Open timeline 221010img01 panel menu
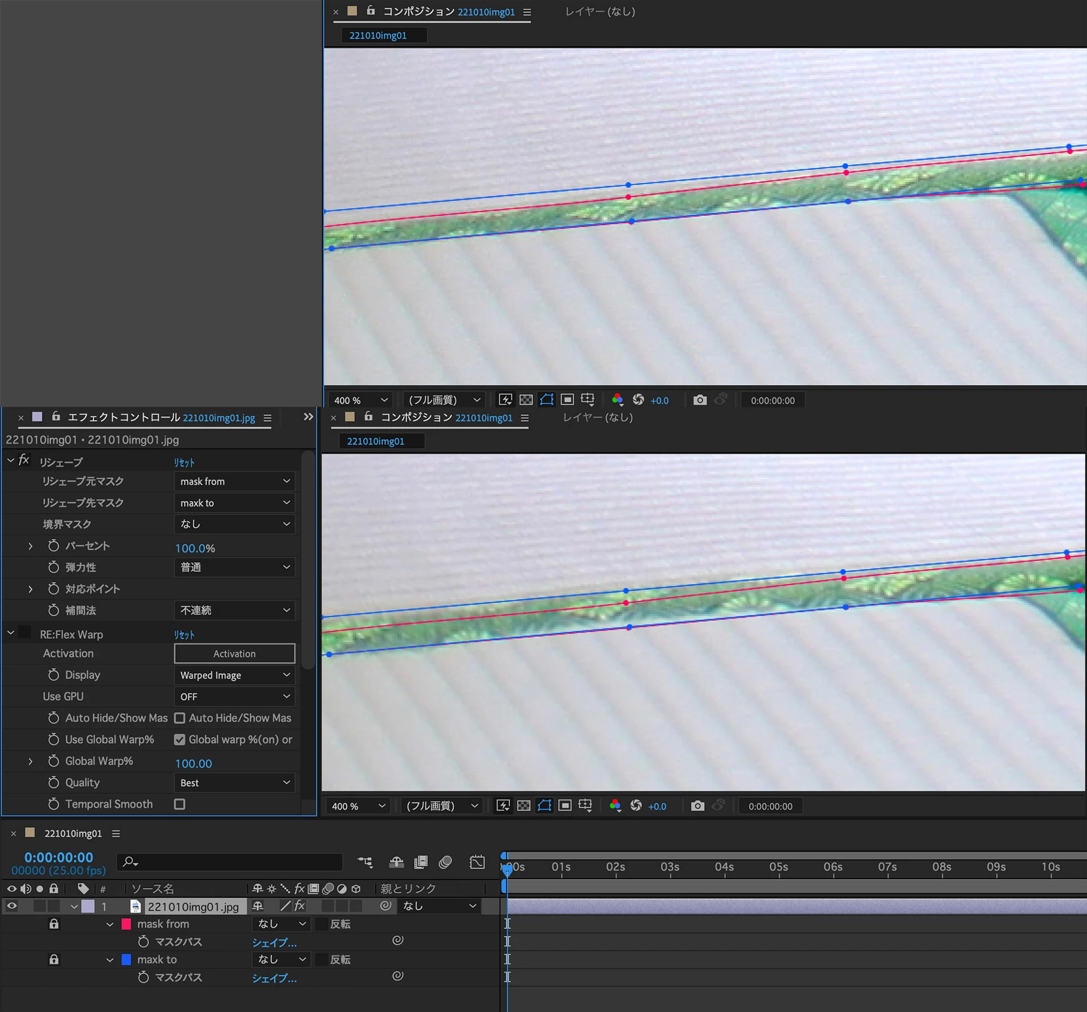The image size is (1087, 1012). (116, 834)
